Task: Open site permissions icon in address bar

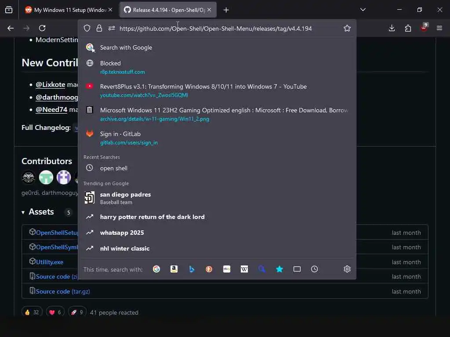Action: coord(112,28)
